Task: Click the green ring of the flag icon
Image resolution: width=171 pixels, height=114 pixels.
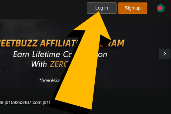Action: pyautogui.click(x=163, y=8)
